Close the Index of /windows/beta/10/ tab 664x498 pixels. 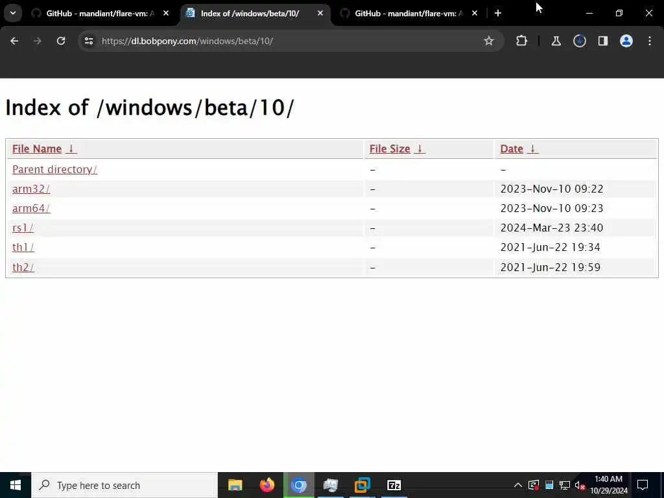[x=320, y=13]
